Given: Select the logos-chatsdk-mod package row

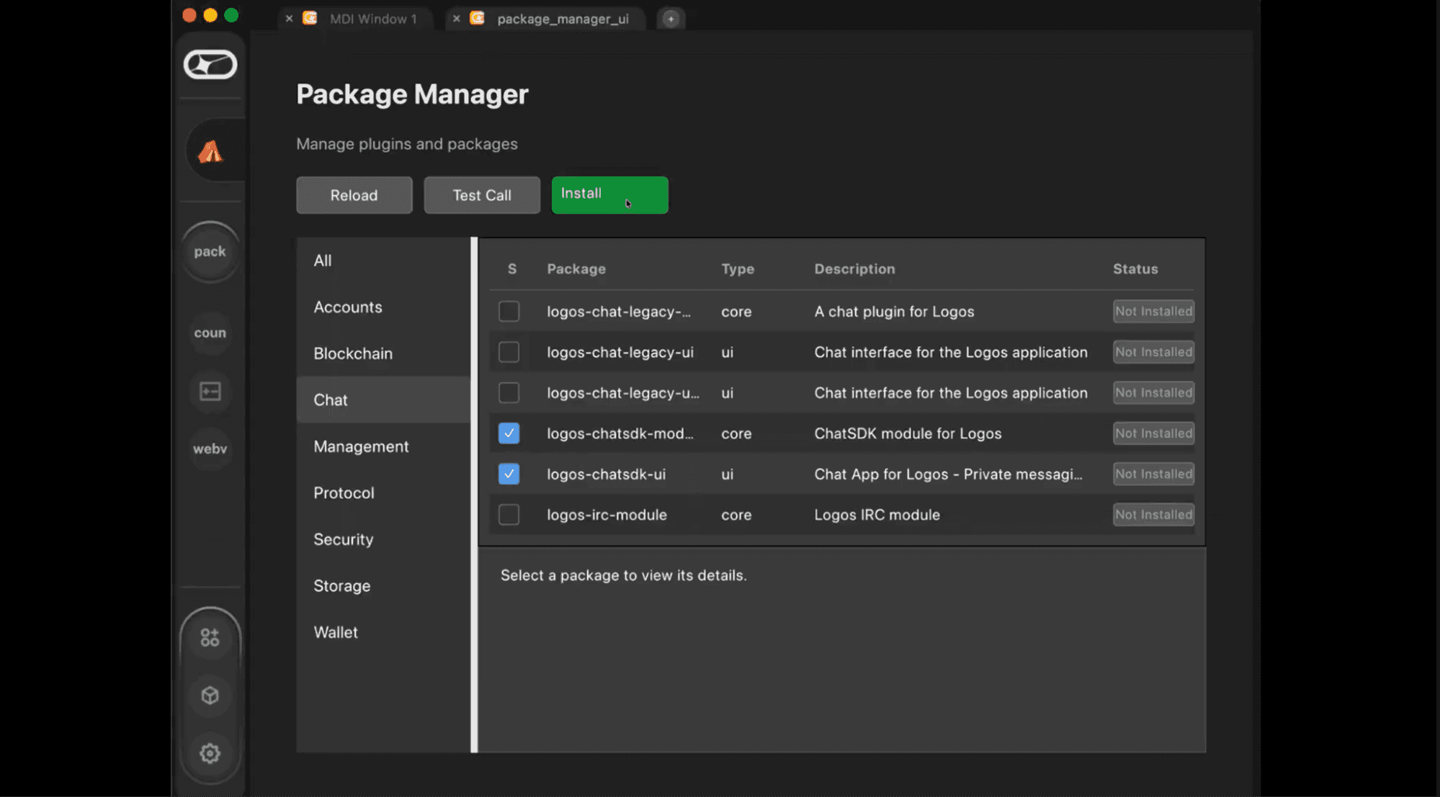Looking at the screenshot, I should (792, 433).
